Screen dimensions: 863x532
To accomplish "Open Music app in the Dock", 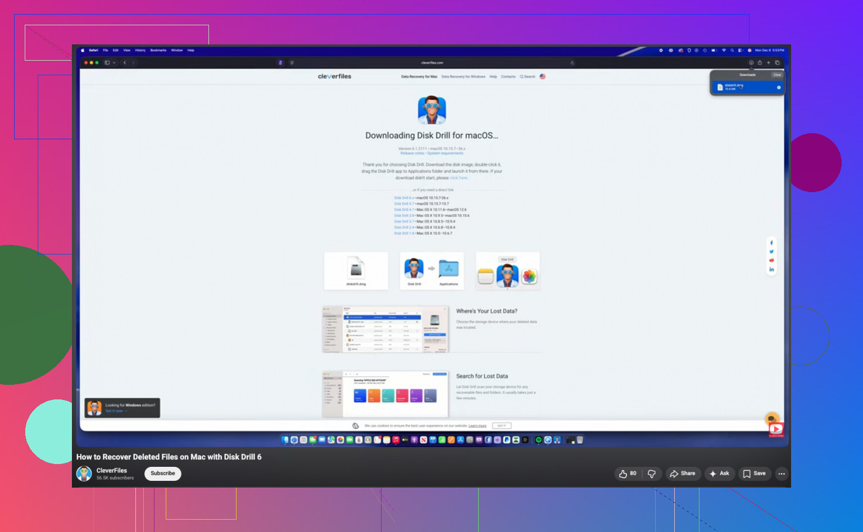I will click(x=396, y=440).
